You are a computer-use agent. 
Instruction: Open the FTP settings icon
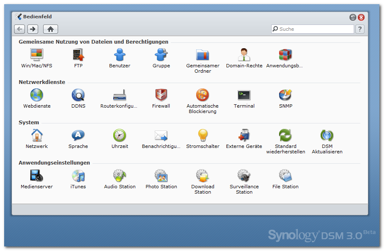78,54
